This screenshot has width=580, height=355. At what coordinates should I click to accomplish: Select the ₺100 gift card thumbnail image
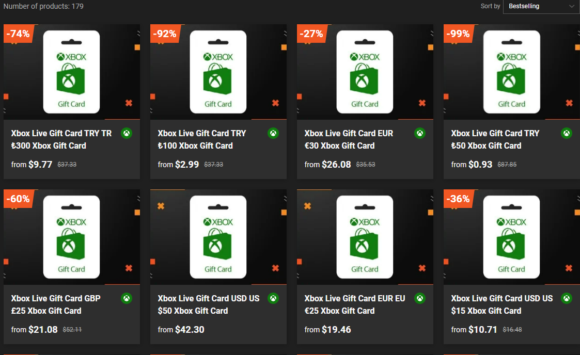[218, 72]
